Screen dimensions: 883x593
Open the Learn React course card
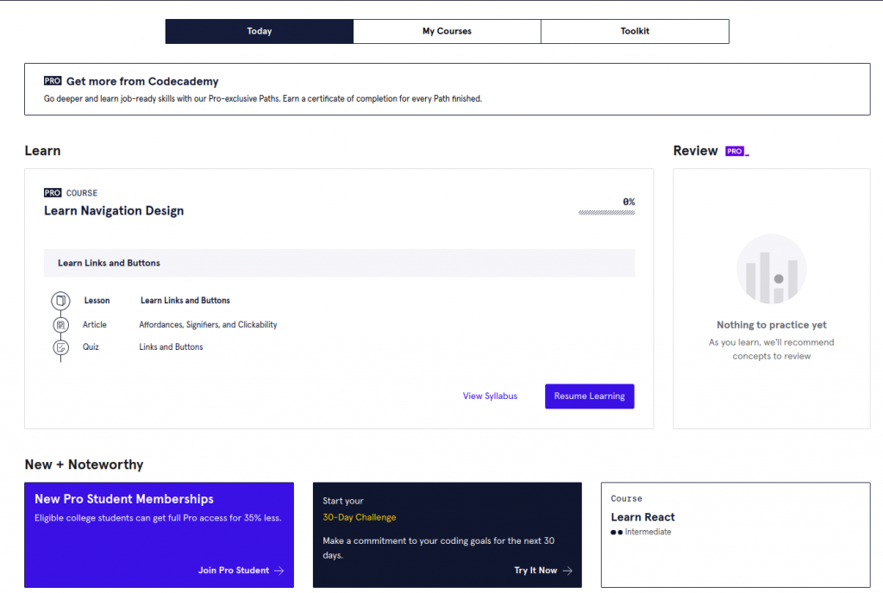736,534
